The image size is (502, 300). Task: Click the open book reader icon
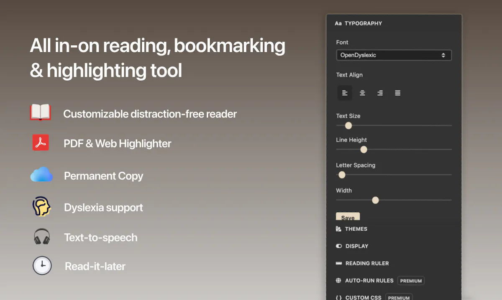tap(41, 112)
